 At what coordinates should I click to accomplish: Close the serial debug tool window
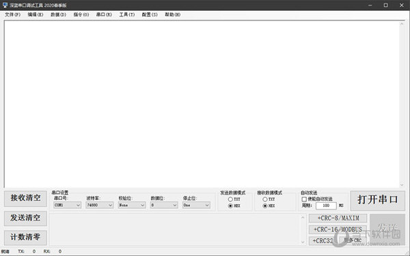tap(402, 5)
